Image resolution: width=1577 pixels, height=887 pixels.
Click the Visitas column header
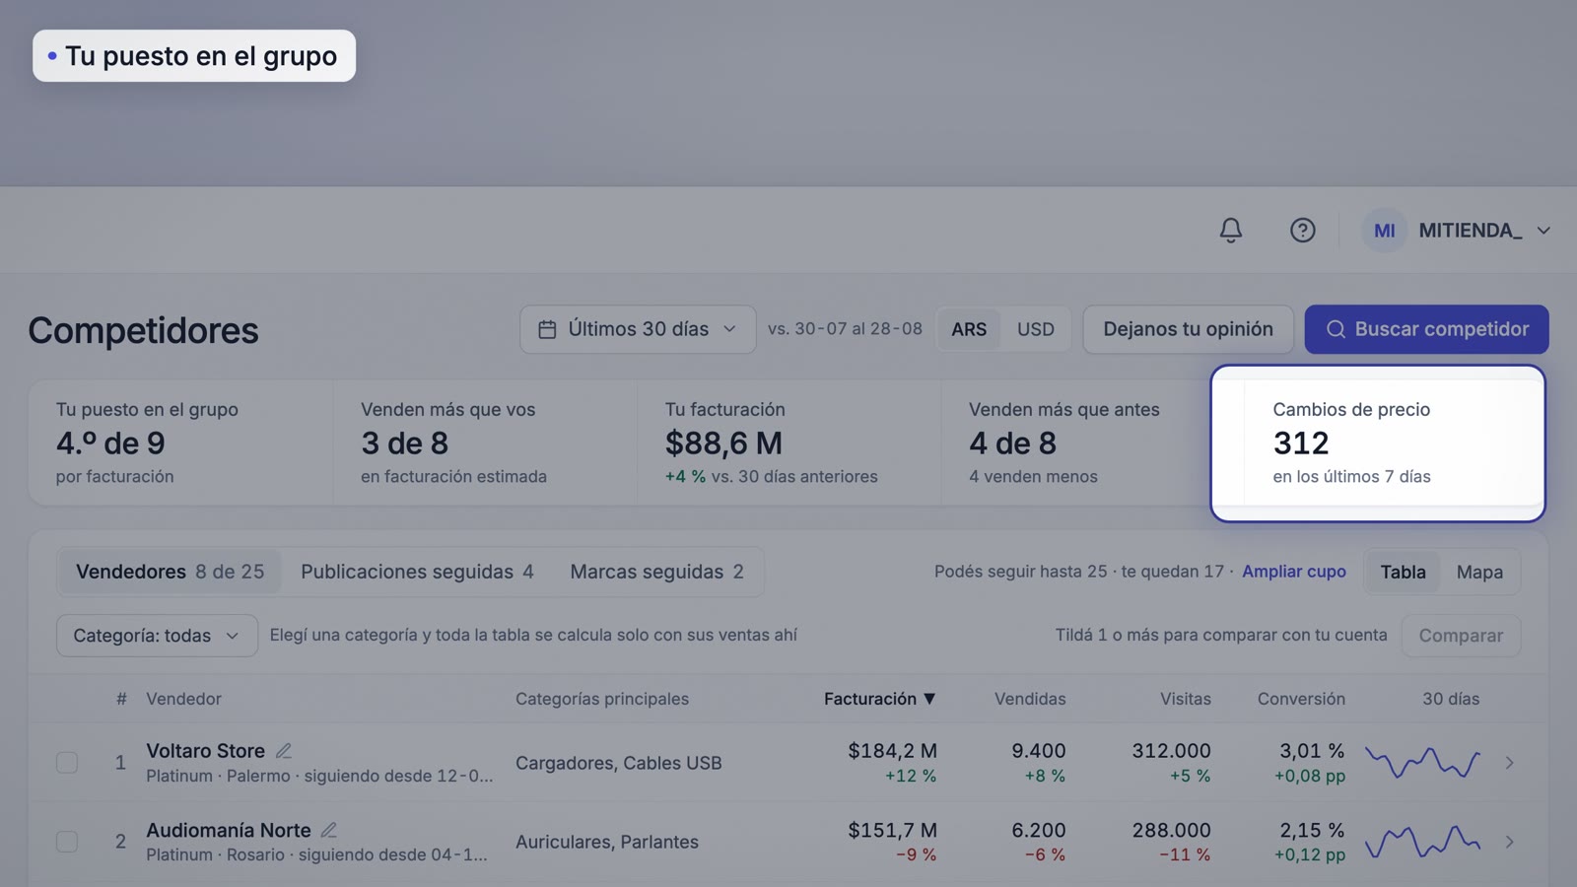pyautogui.click(x=1185, y=699)
